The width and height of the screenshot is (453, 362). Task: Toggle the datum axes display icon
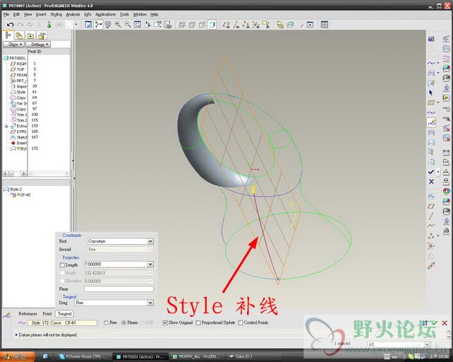click(x=236, y=25)
